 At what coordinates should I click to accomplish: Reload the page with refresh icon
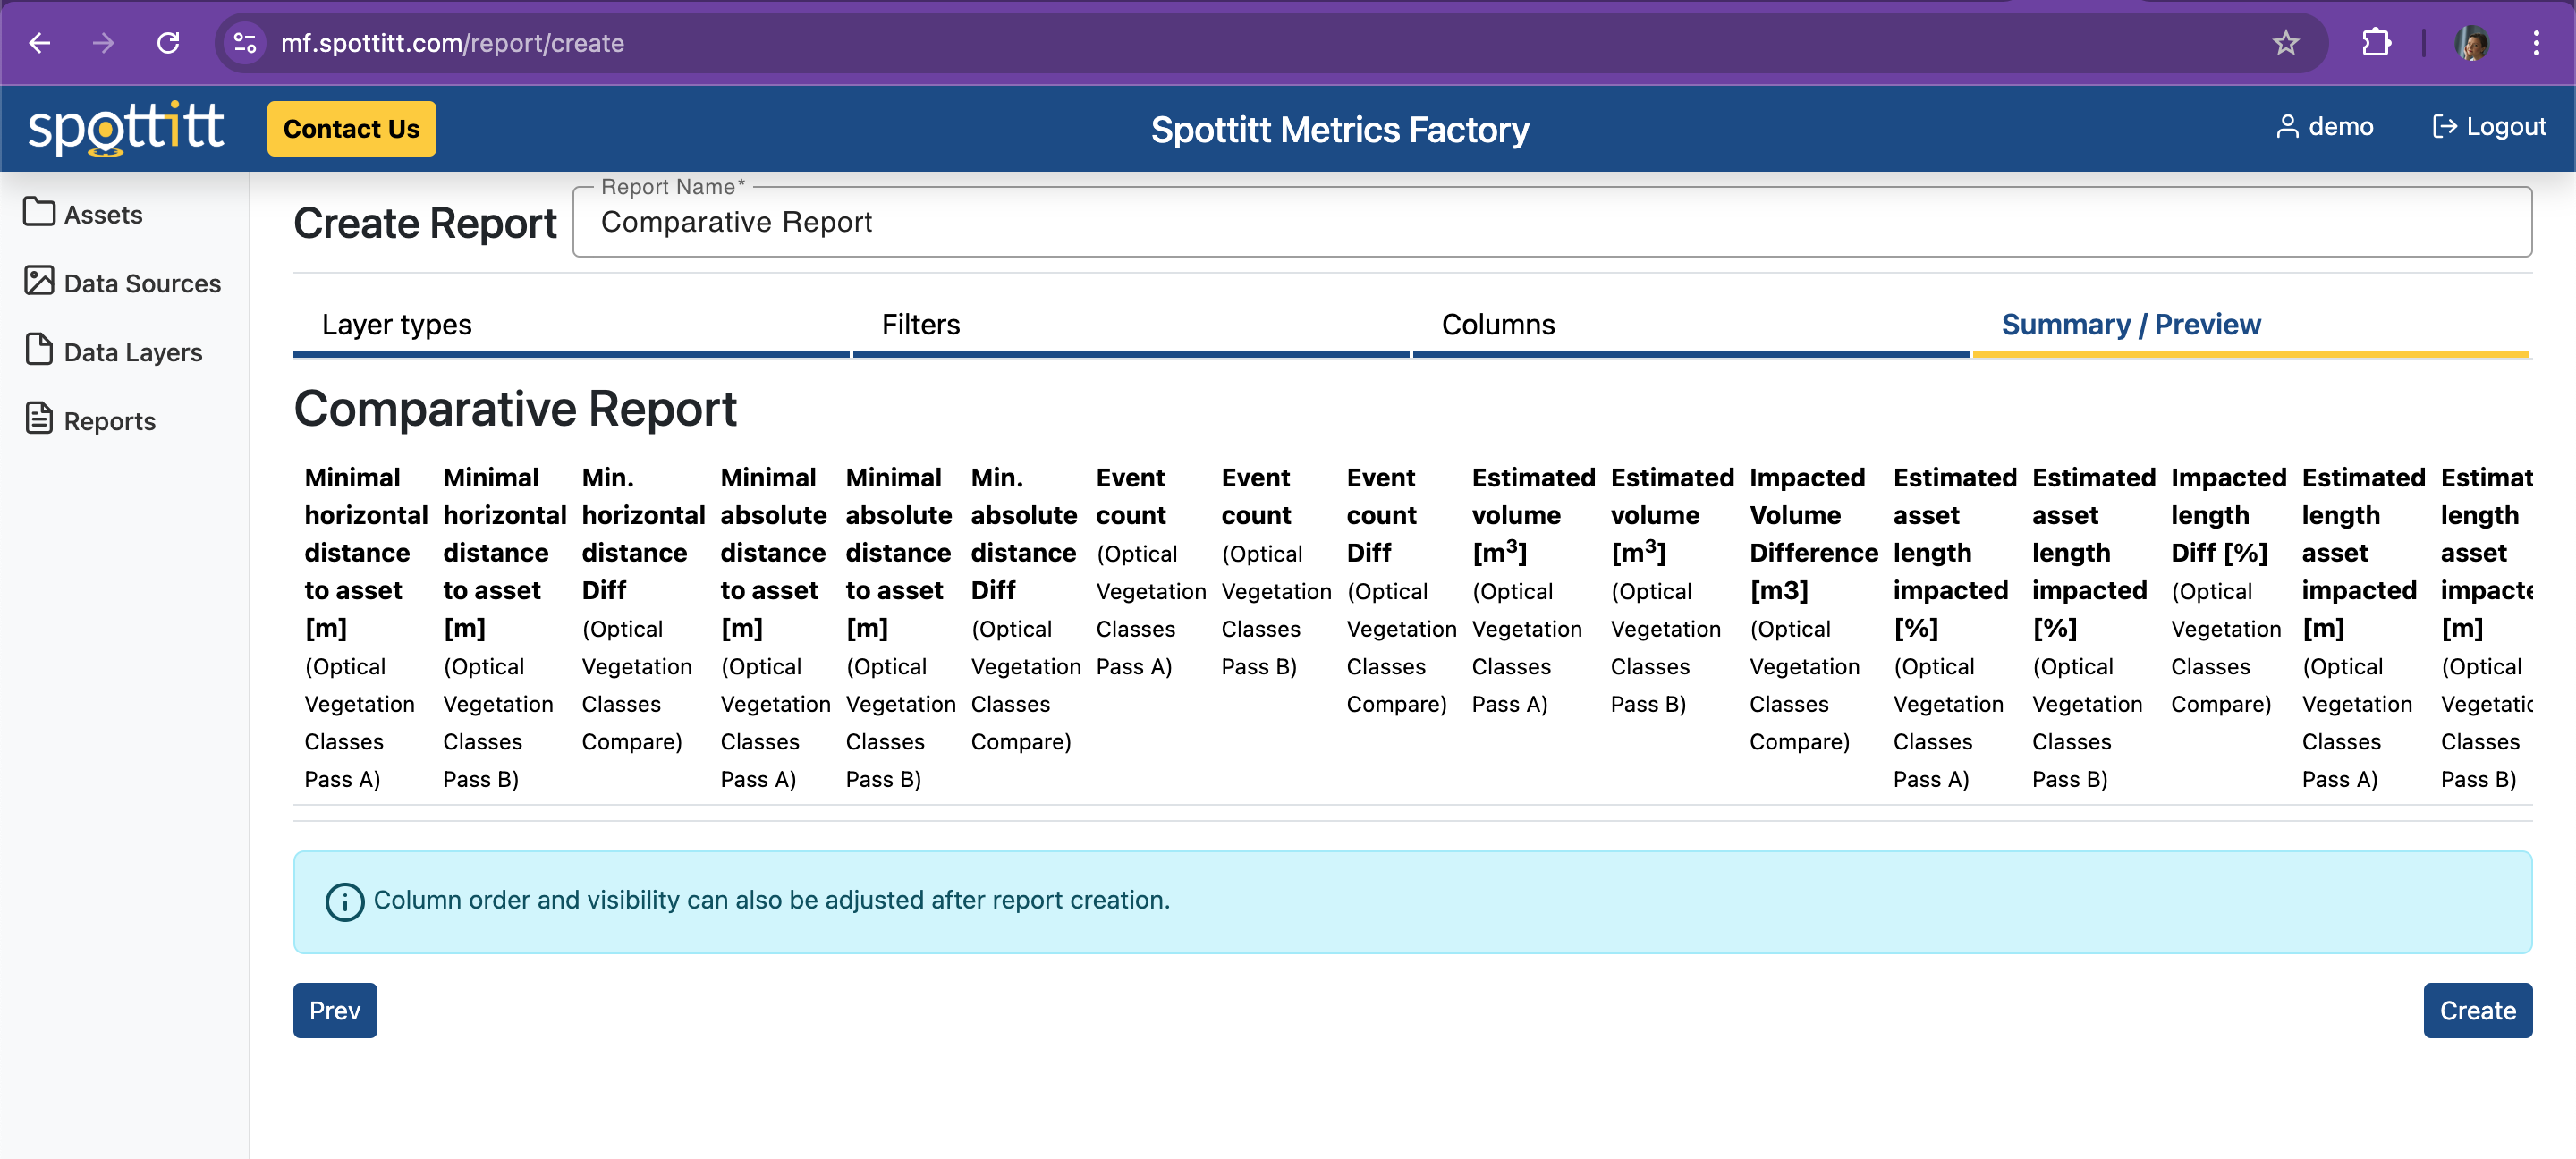pos(168,43)
